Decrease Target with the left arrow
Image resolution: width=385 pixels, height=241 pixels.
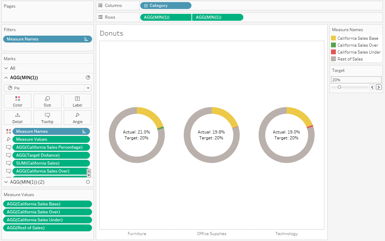click(x=372, y=87)
